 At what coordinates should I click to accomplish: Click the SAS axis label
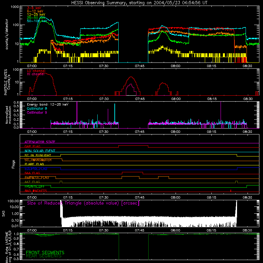pos(3,214)
